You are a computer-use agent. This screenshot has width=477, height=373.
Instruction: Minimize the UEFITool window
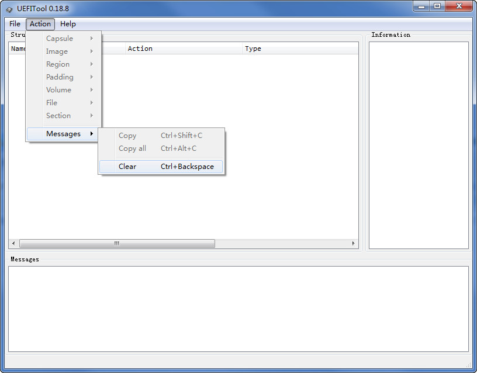[421, 6]
